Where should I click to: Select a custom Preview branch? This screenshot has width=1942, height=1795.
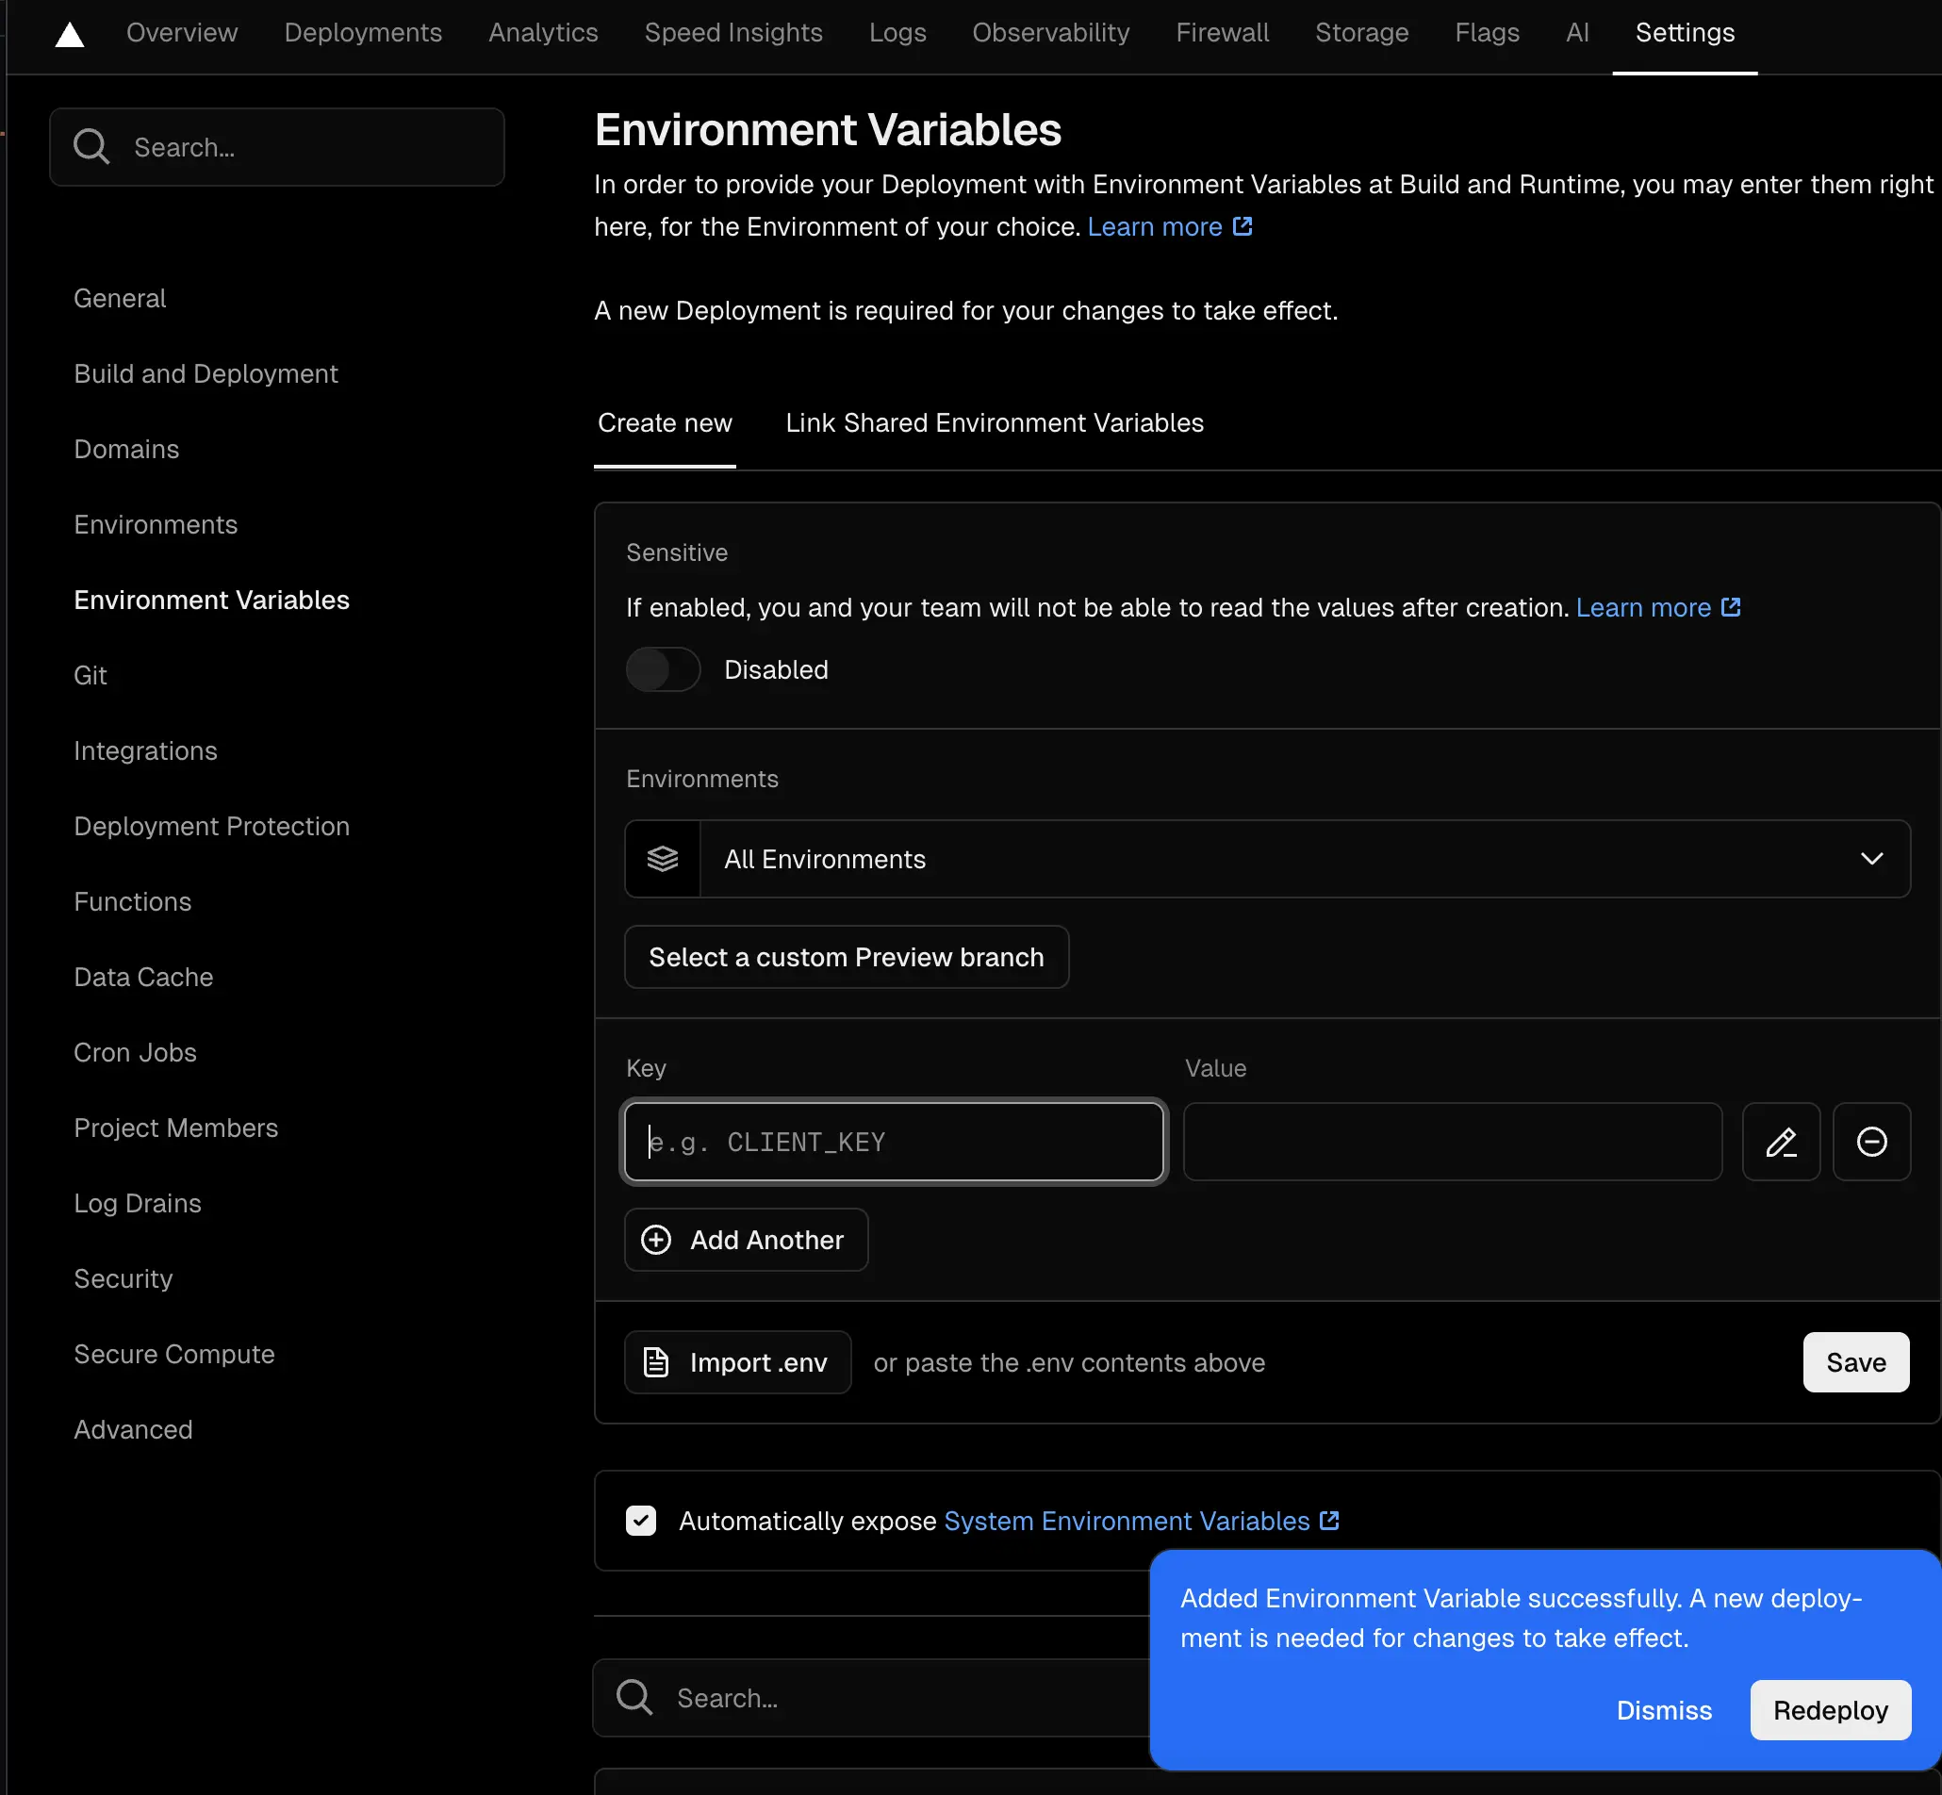pyautogui.click(x=846, y=957)
